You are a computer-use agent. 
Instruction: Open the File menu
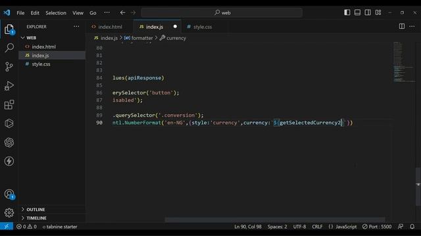click(20, 13)
